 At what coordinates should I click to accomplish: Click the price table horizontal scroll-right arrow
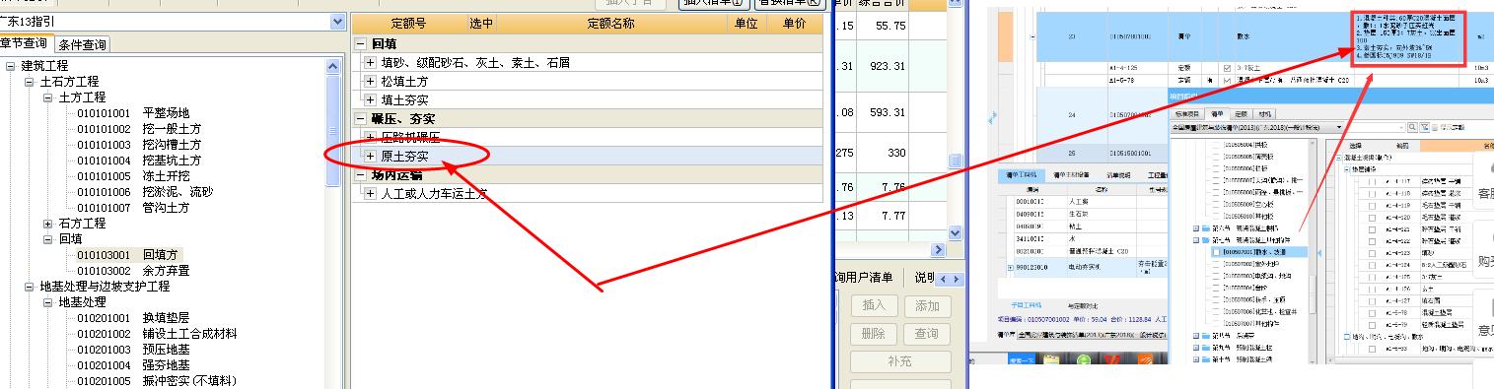(938, 250)
